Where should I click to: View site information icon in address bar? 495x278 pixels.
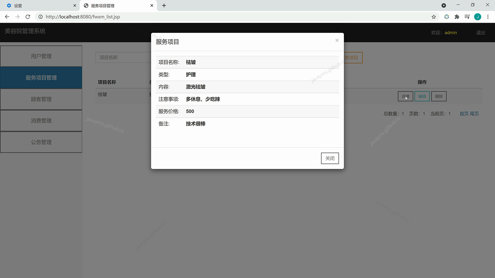pos(40,17)
